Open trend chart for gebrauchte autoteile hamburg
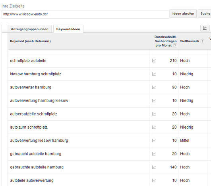This screenshot has width=211, height=186. point(154,167)
